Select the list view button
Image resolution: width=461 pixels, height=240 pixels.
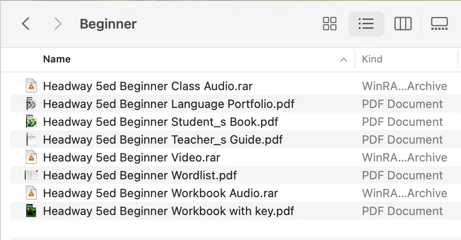coord(366,24)
